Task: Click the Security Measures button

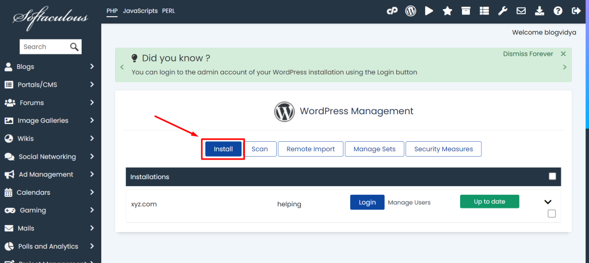Action: point(443,149)
